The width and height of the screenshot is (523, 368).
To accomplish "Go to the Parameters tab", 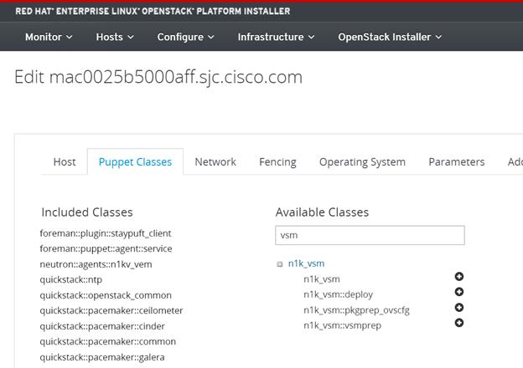I will [456, 161].
